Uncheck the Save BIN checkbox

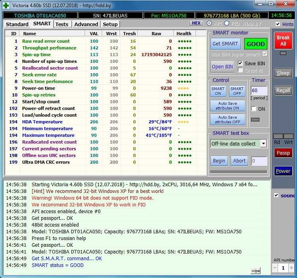point(240,63)
